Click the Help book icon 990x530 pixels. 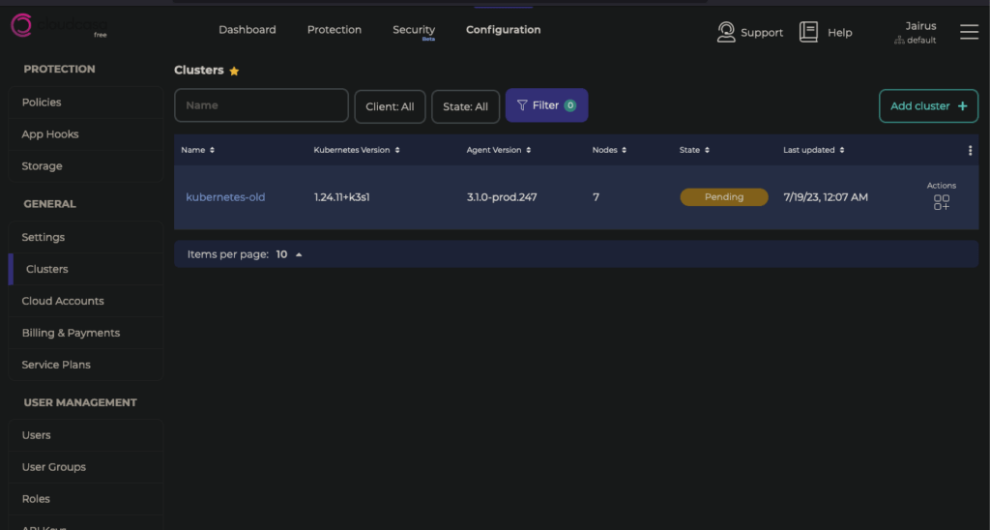tap(808, 32)
